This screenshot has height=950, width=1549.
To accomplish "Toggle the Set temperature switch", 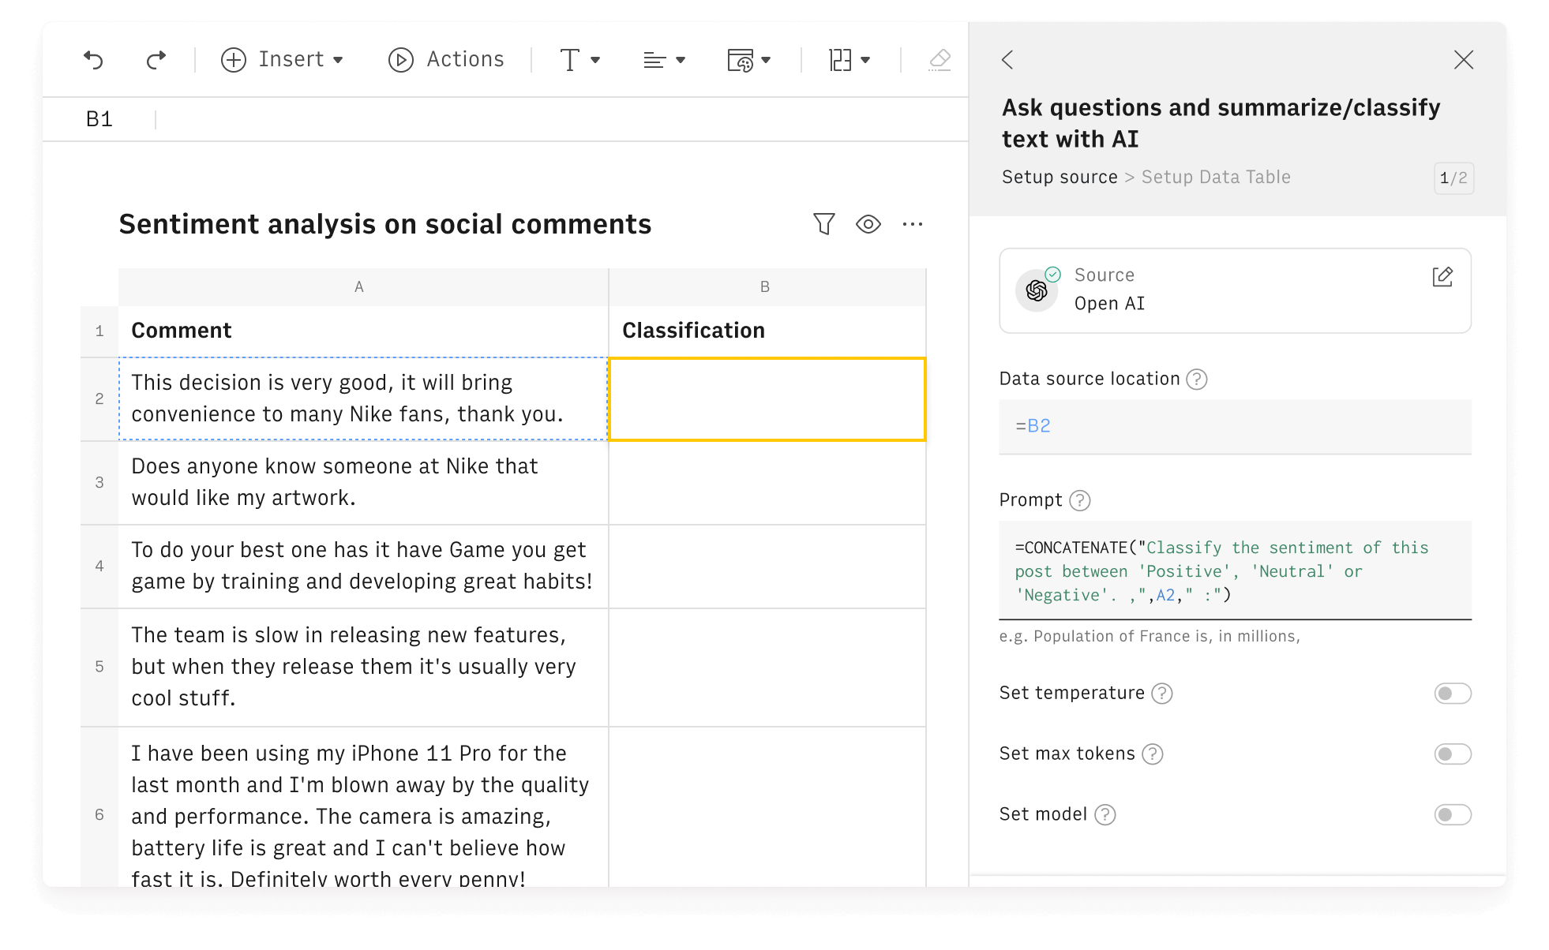I will [1452, 694].
